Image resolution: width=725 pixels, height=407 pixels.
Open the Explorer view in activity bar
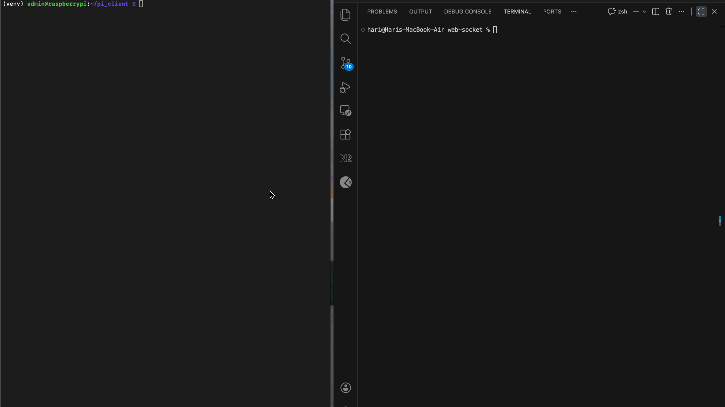click(x=345, y=15)
